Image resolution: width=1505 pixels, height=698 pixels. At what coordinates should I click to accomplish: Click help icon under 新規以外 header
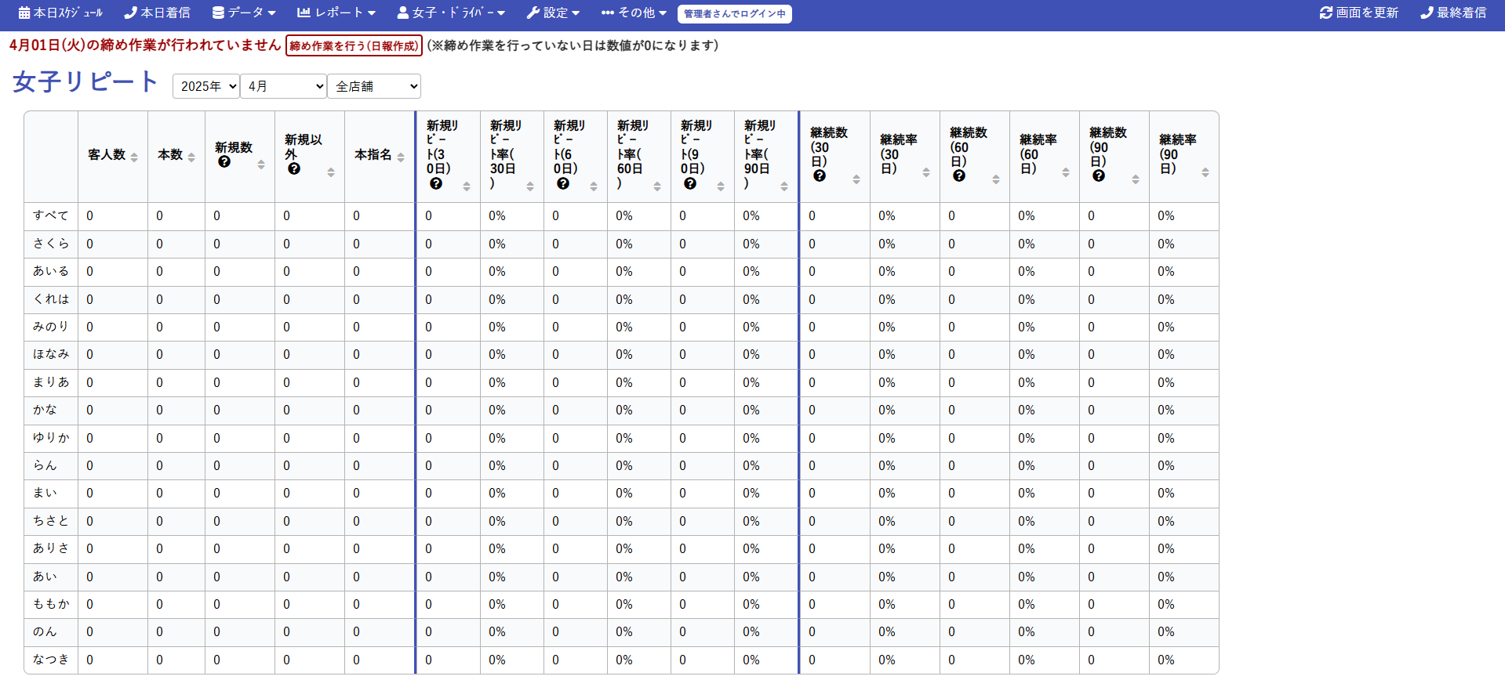point(294,169)
